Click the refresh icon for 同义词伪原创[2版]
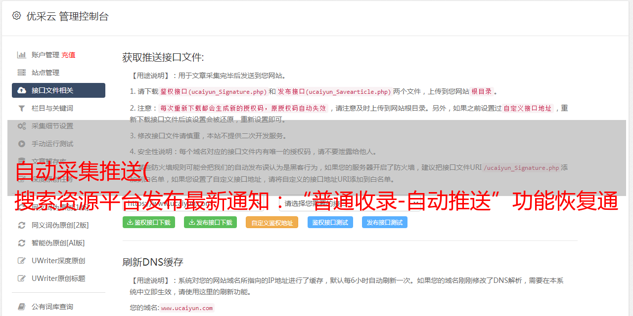 point(22,225)
